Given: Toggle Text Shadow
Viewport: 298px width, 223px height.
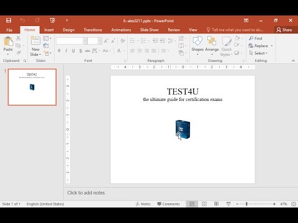Looking at the screenshot, I should coord(81,51).
